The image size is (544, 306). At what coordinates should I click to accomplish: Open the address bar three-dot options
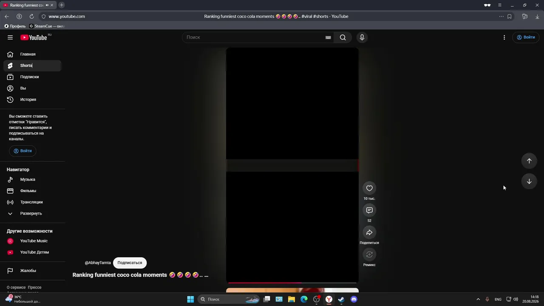(x=501, y=16)
